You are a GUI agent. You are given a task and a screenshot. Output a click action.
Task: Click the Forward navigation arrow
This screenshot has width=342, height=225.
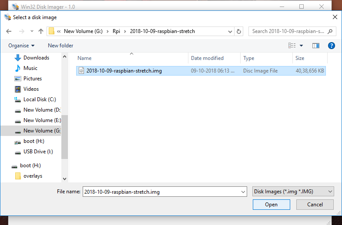[22, 31]
